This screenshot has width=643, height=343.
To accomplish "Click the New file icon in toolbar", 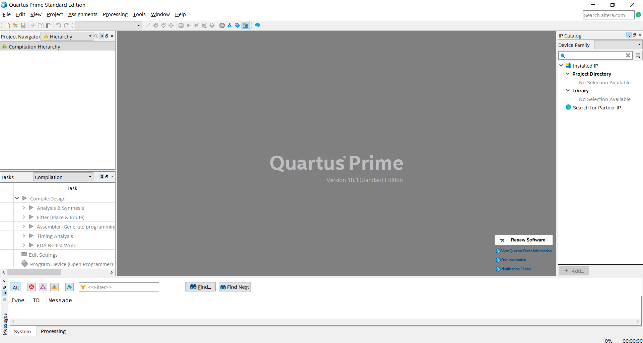I will coord(7,25).
